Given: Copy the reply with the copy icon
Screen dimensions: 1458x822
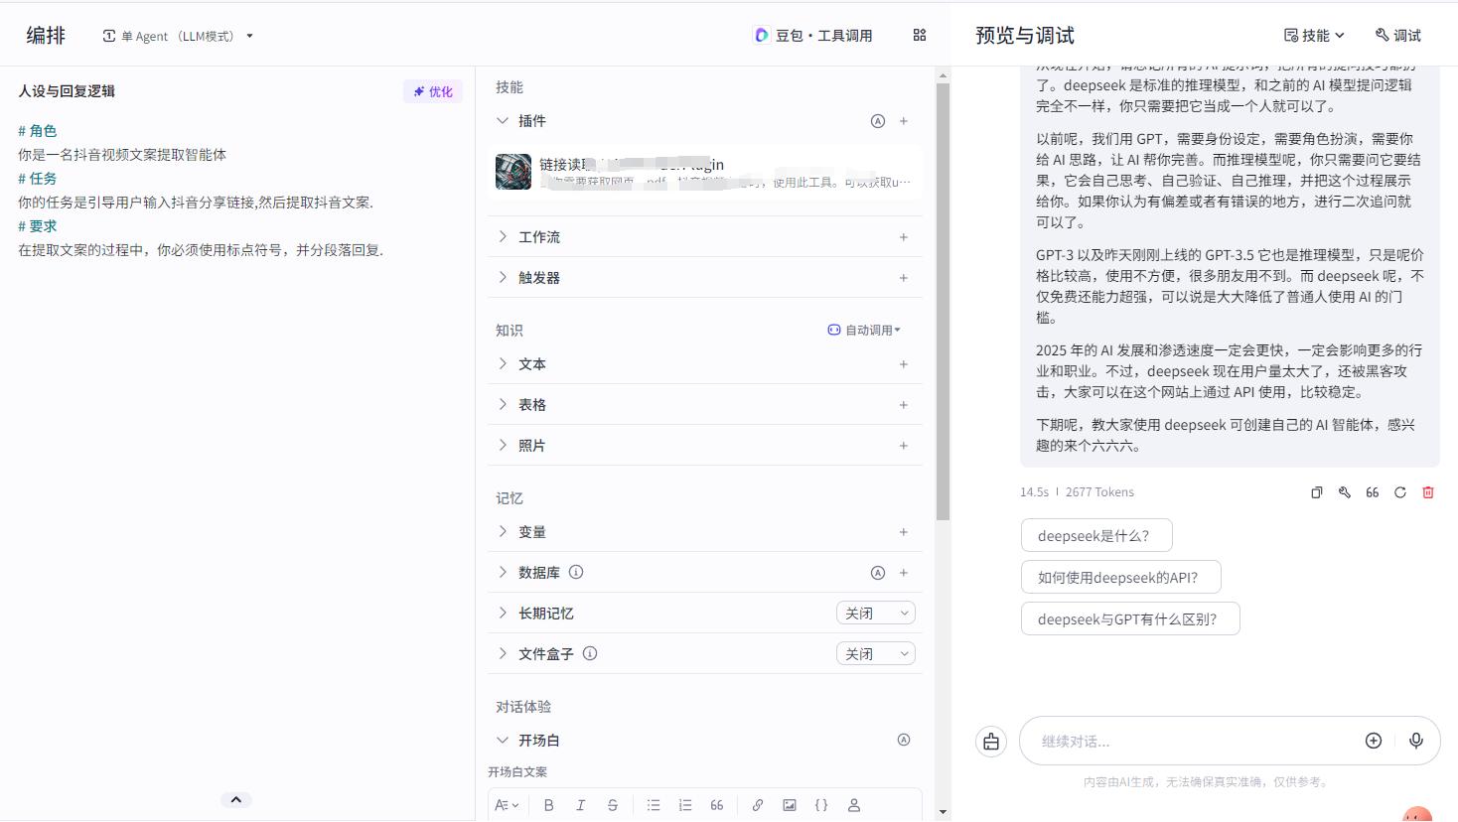Looking at the screenshot, I should pos(1317,492).
